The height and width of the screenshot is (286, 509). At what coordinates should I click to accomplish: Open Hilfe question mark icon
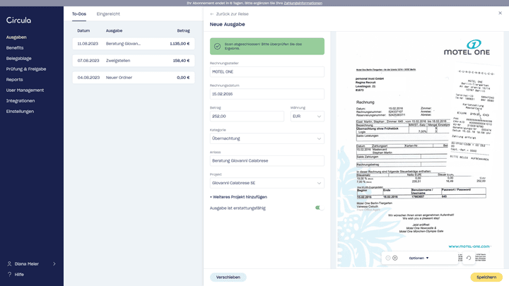point(9,274)
